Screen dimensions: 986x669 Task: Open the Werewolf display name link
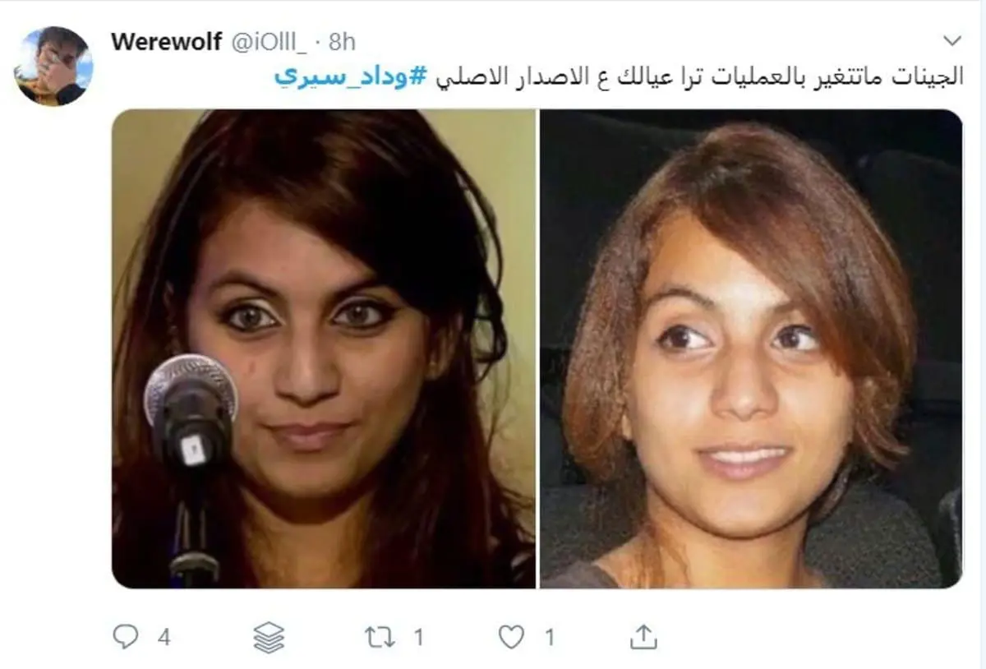[166, 42]
